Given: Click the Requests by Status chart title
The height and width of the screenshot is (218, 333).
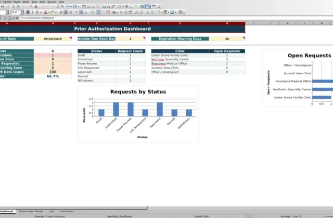Looking at the screenshot, I should coord(138,92).
